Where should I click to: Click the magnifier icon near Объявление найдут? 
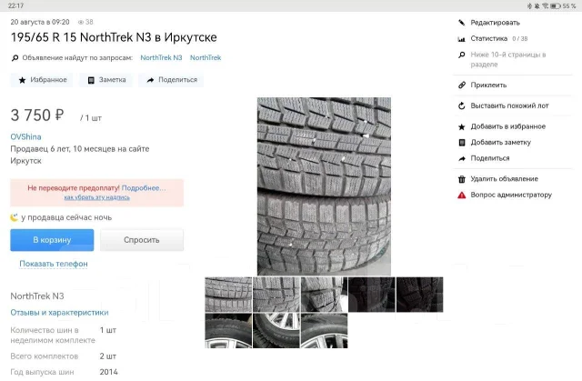15,58
